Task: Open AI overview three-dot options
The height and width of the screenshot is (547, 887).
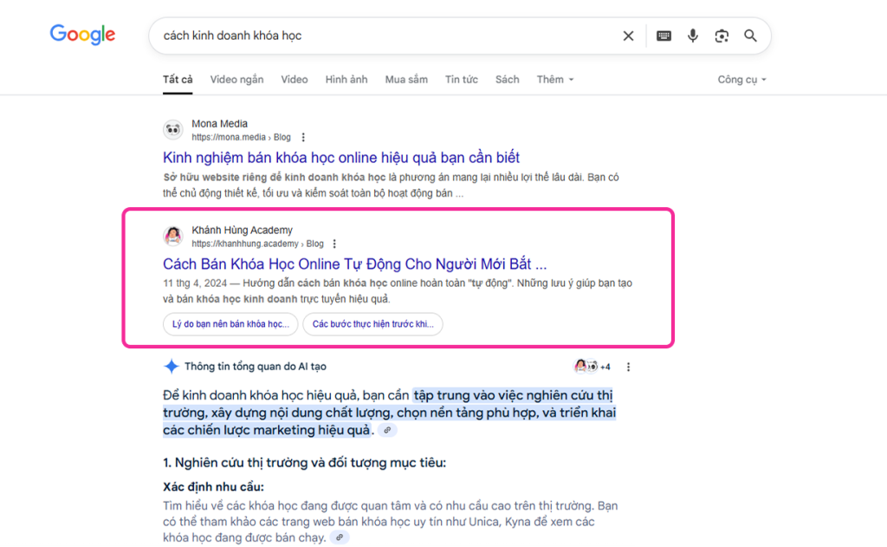Action: 628,367
